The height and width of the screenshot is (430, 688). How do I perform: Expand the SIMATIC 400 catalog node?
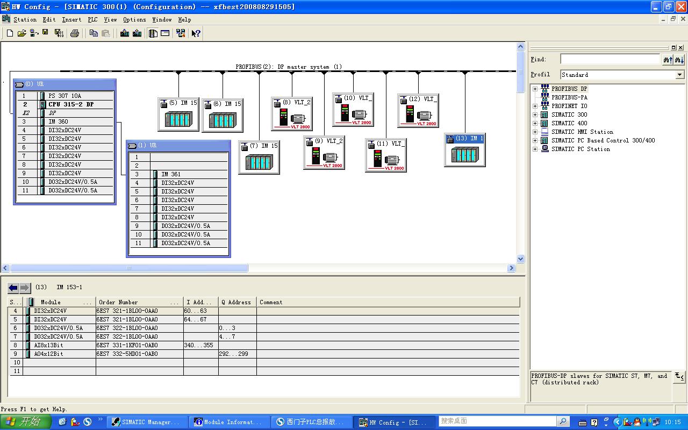point(535,123)
